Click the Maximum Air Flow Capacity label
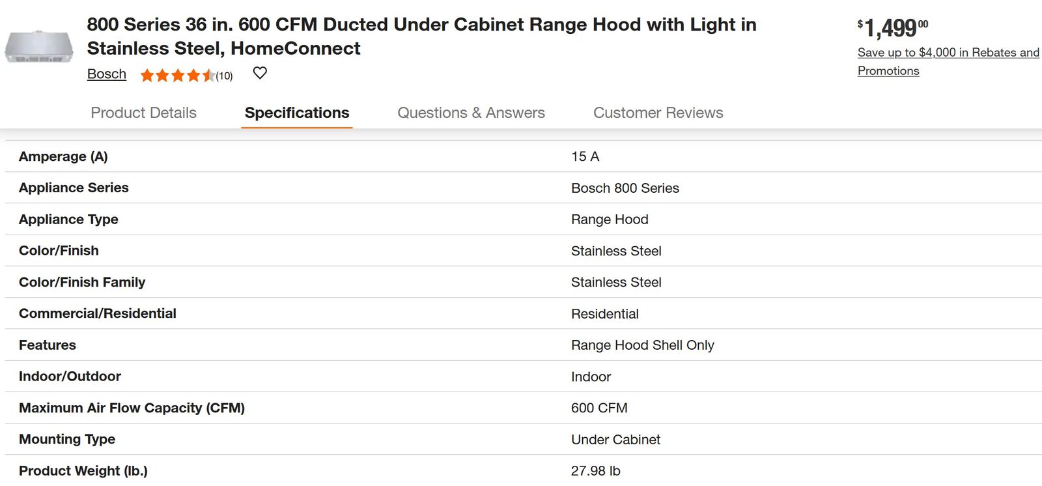This screenshot has height=486, width=1042. click(132, 408)
